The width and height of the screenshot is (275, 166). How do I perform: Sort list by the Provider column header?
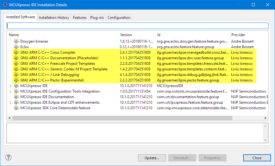[249, 35]
